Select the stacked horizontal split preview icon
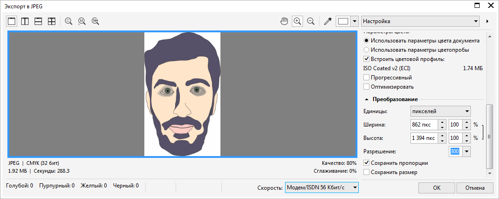The height and width of the screenshot is (199, 499). tap(39, 21)
